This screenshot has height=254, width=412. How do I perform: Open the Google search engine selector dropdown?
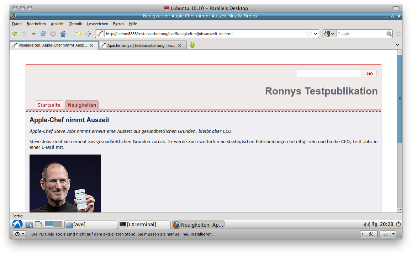[x=329, y=34]
